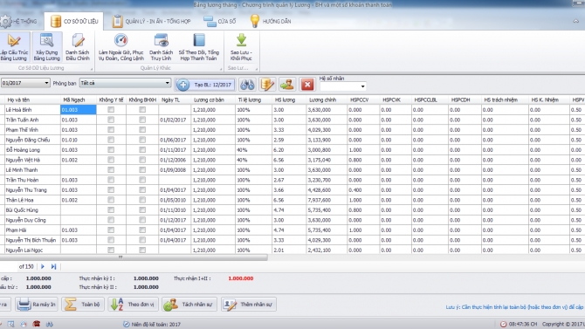Toggle Không Y tế for Phạm Hải
The height and width of the screenshot is (329, 585).
(x=111, y=230)
